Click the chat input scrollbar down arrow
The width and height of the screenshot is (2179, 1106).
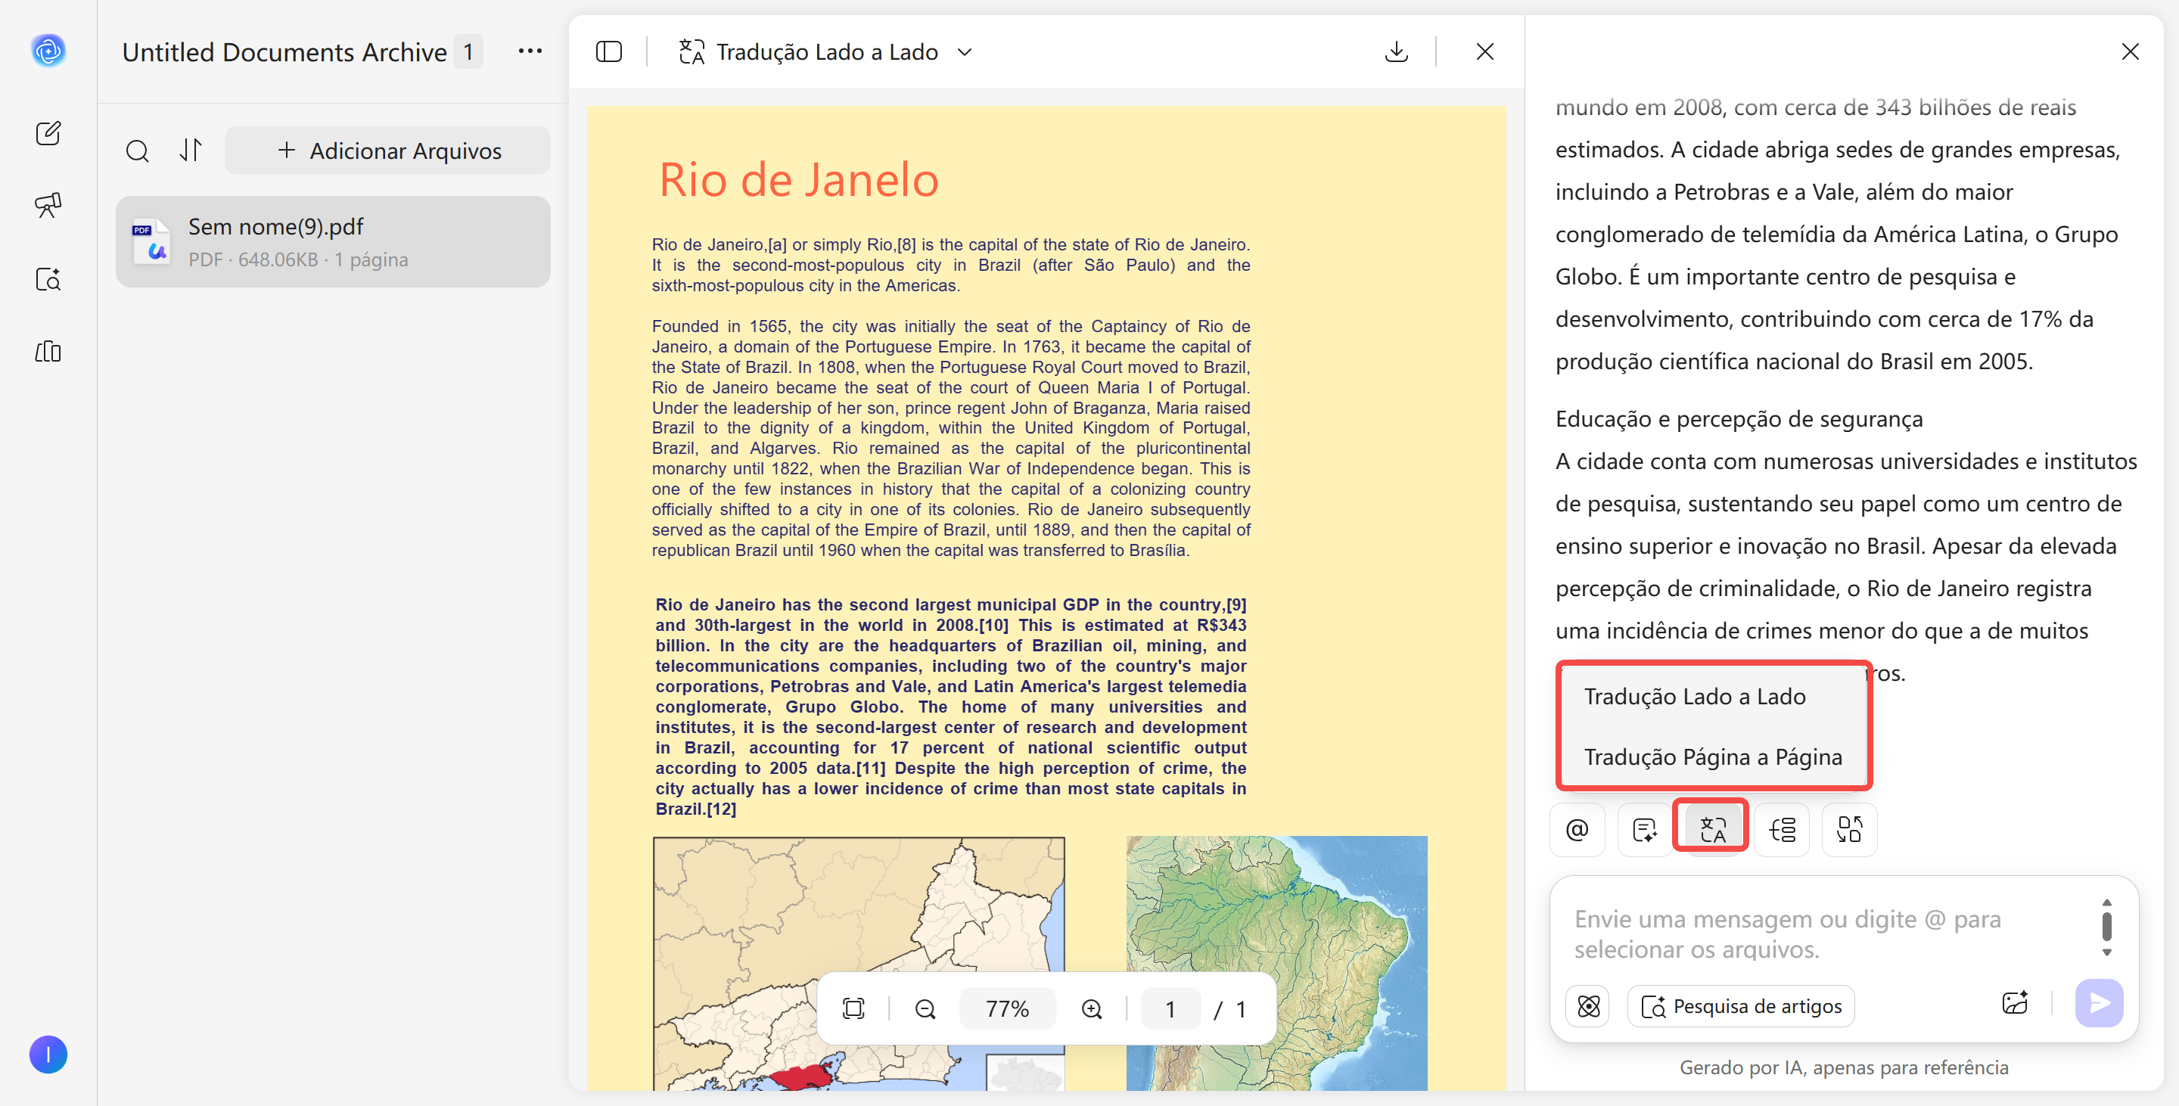click(x=2107, y=953)
